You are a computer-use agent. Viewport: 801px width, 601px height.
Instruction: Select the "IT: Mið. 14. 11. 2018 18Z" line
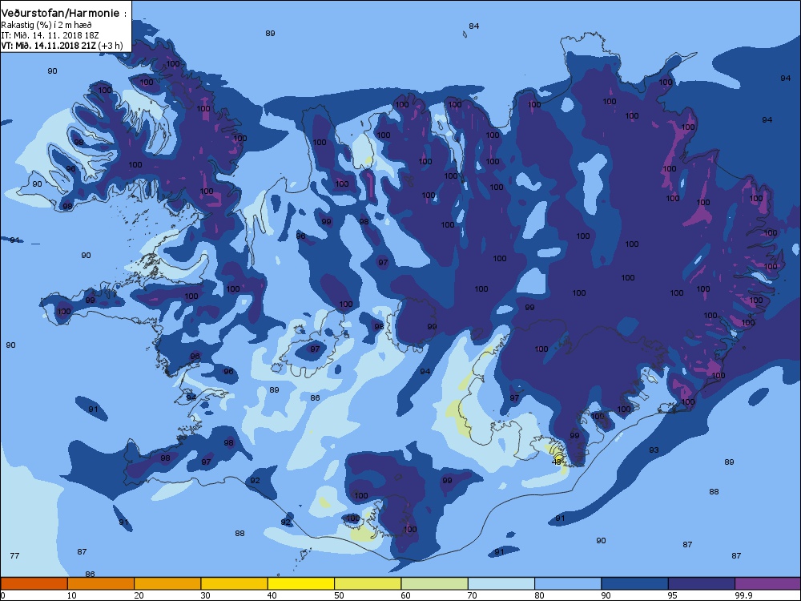50,35
